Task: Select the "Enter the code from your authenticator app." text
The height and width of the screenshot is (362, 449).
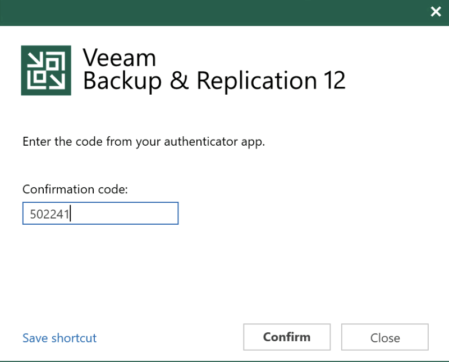Action: pos(144,142)
